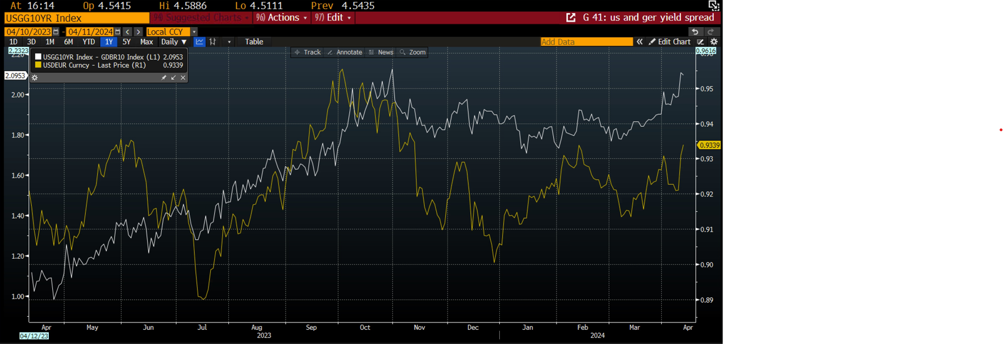Switch to the bar chart type icon
This screenshot has height=344, width=1003.
[x=213, y=42]
